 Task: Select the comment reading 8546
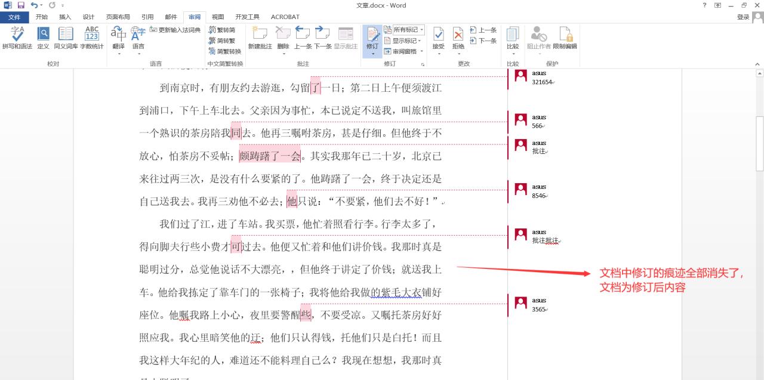[x=539, y=196]
